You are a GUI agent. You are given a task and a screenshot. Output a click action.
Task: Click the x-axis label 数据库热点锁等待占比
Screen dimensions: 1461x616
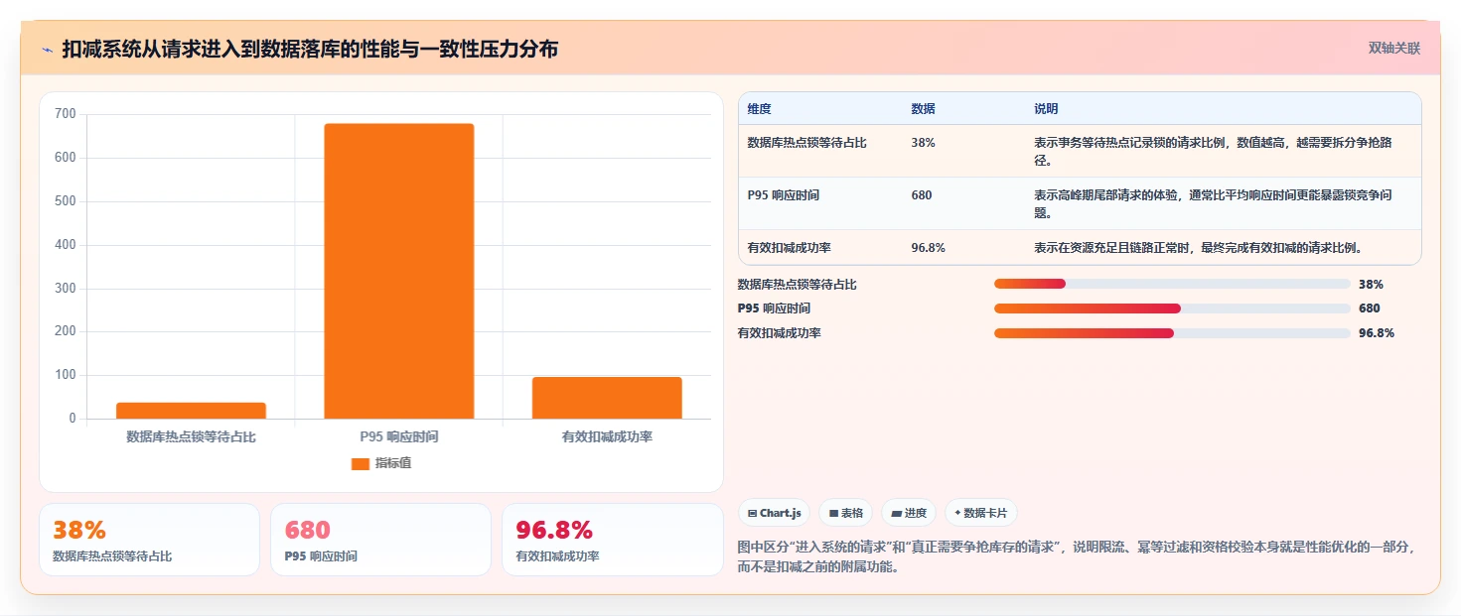[x=191, y=436]
